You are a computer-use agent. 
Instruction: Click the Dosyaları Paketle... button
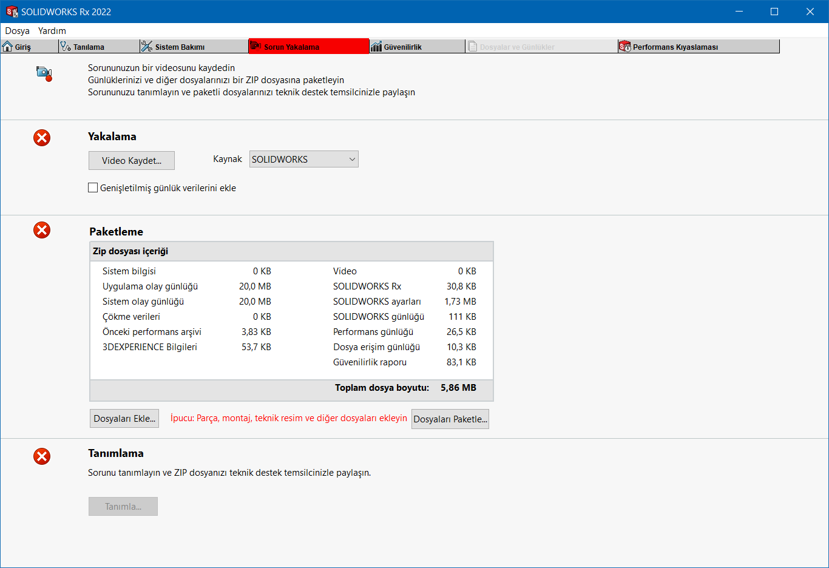point(450,419)
